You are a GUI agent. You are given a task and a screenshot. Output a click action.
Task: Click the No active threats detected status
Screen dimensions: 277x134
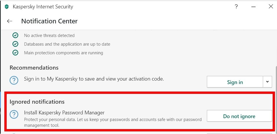click(x=49, y=36)
